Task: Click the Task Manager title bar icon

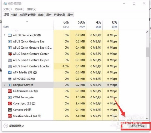Action: (5, 4)
